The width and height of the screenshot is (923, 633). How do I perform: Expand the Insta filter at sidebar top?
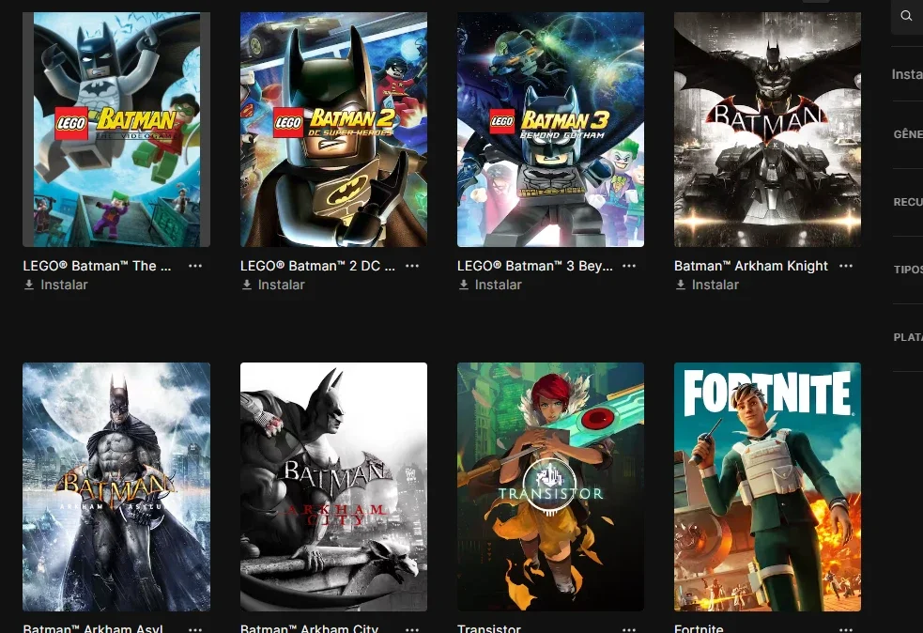tap(907, 74)
